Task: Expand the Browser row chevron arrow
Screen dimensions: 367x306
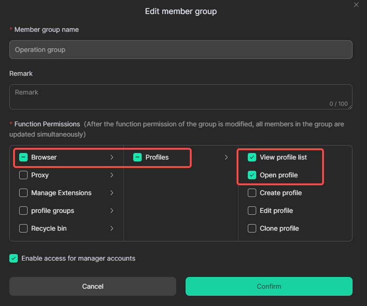Action: click(112, 157)
